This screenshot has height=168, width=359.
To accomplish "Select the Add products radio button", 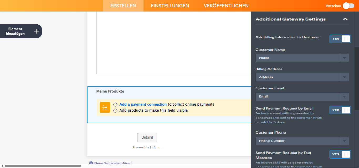I will click(x=115, y=110).
